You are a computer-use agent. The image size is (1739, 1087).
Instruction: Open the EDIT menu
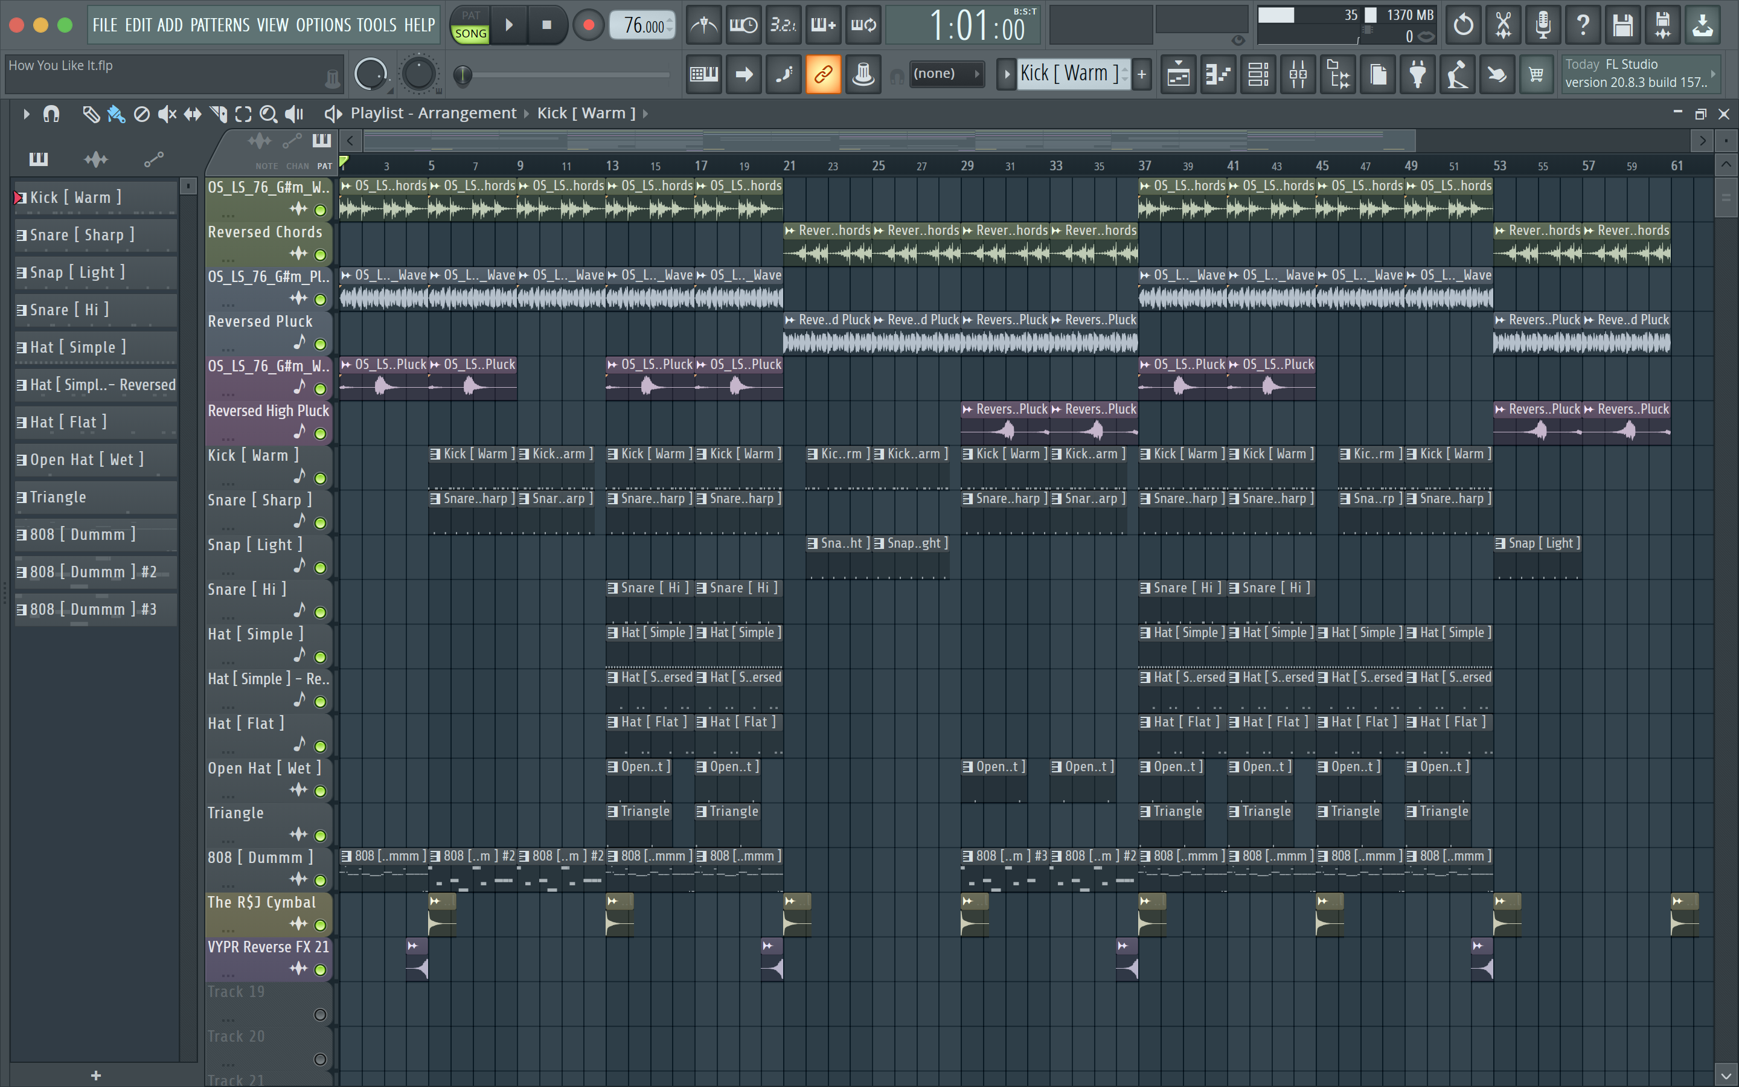click(x=138, y=25)
